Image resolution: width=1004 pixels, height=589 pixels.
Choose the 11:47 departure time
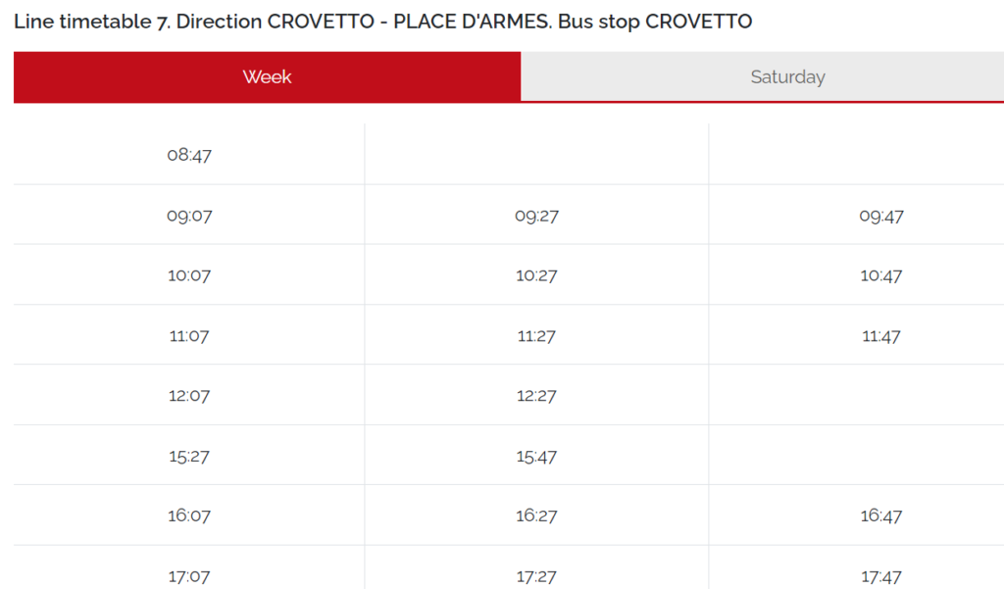pos(880,335)
